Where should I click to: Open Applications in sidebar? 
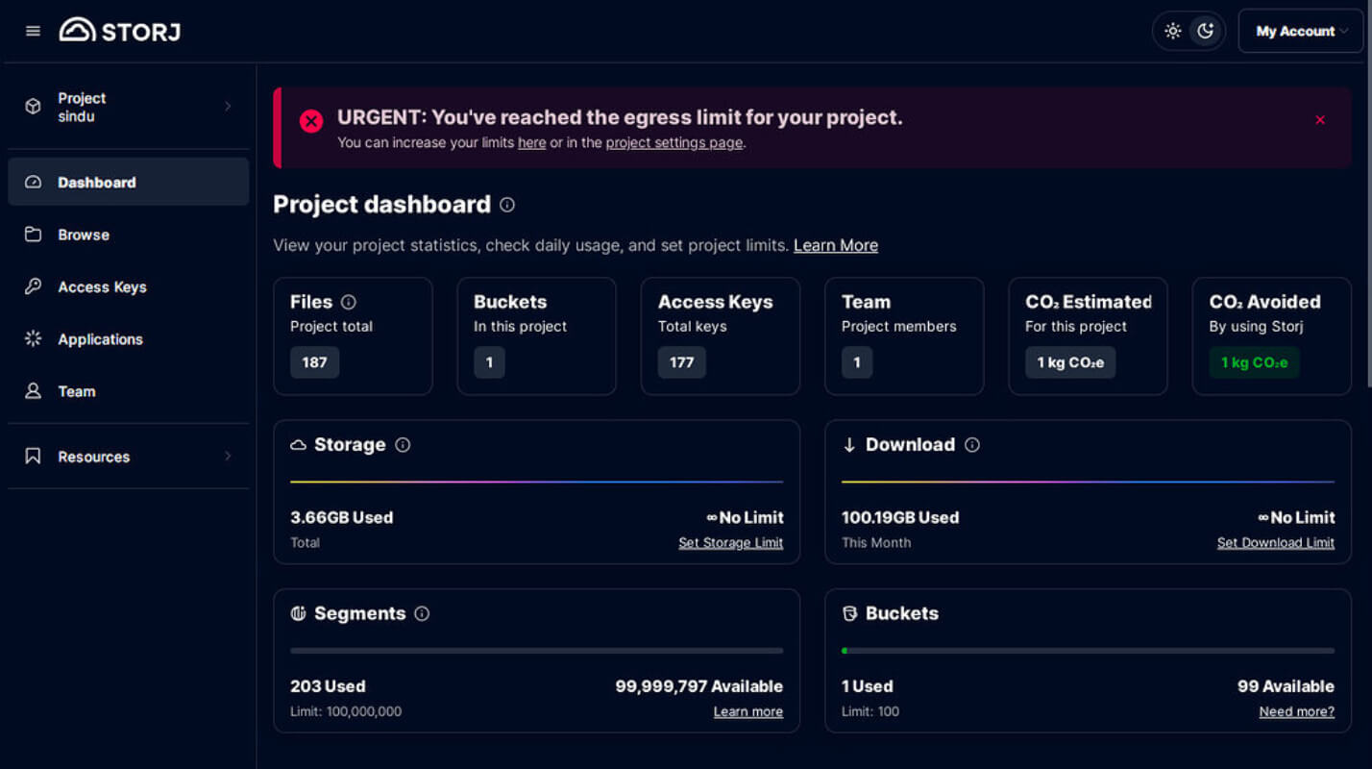[x=129, y=338]
